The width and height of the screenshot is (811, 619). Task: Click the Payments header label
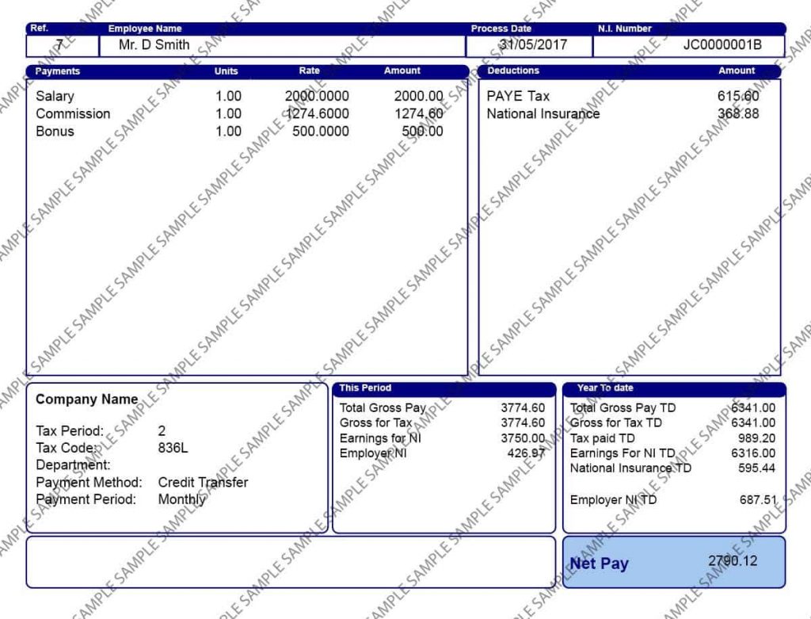pyautogui.click(x=57, y=71)
